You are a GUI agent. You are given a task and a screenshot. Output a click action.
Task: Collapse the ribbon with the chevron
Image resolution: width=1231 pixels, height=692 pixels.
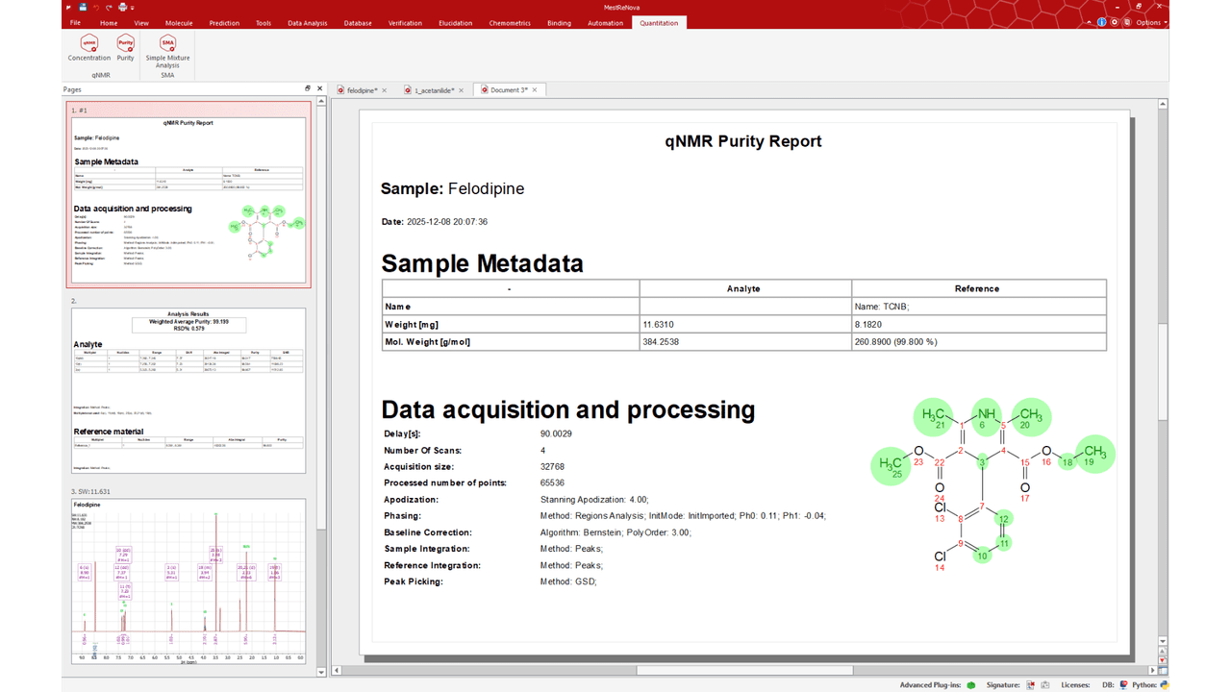click(x=1090, y=22)
